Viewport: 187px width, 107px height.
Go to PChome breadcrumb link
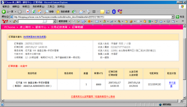[10, 27]
